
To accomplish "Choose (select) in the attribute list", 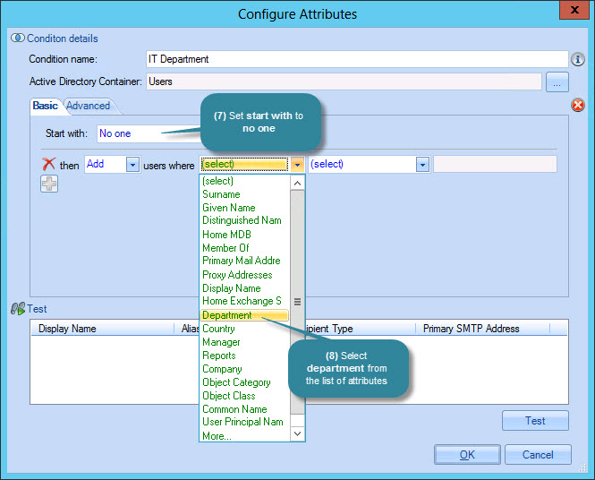I will (x=245, y=181).
